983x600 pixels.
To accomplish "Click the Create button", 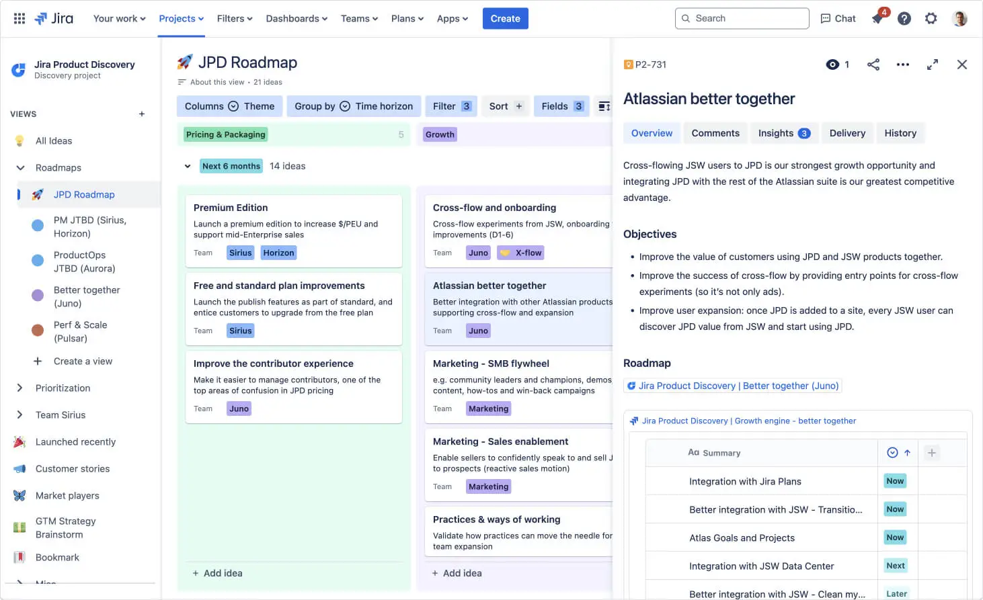I will click(506, 18).
